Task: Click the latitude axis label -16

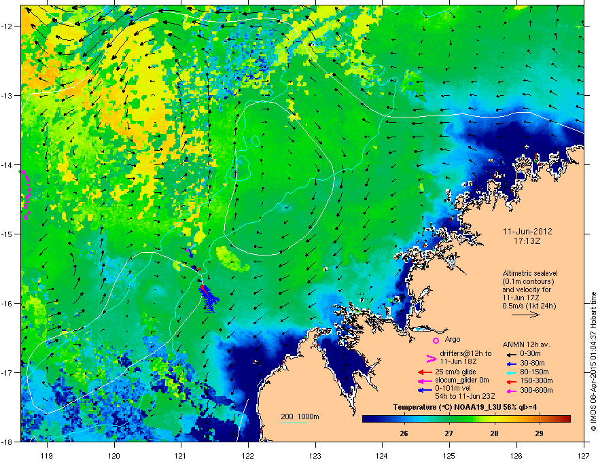Action: click(7, 304)
